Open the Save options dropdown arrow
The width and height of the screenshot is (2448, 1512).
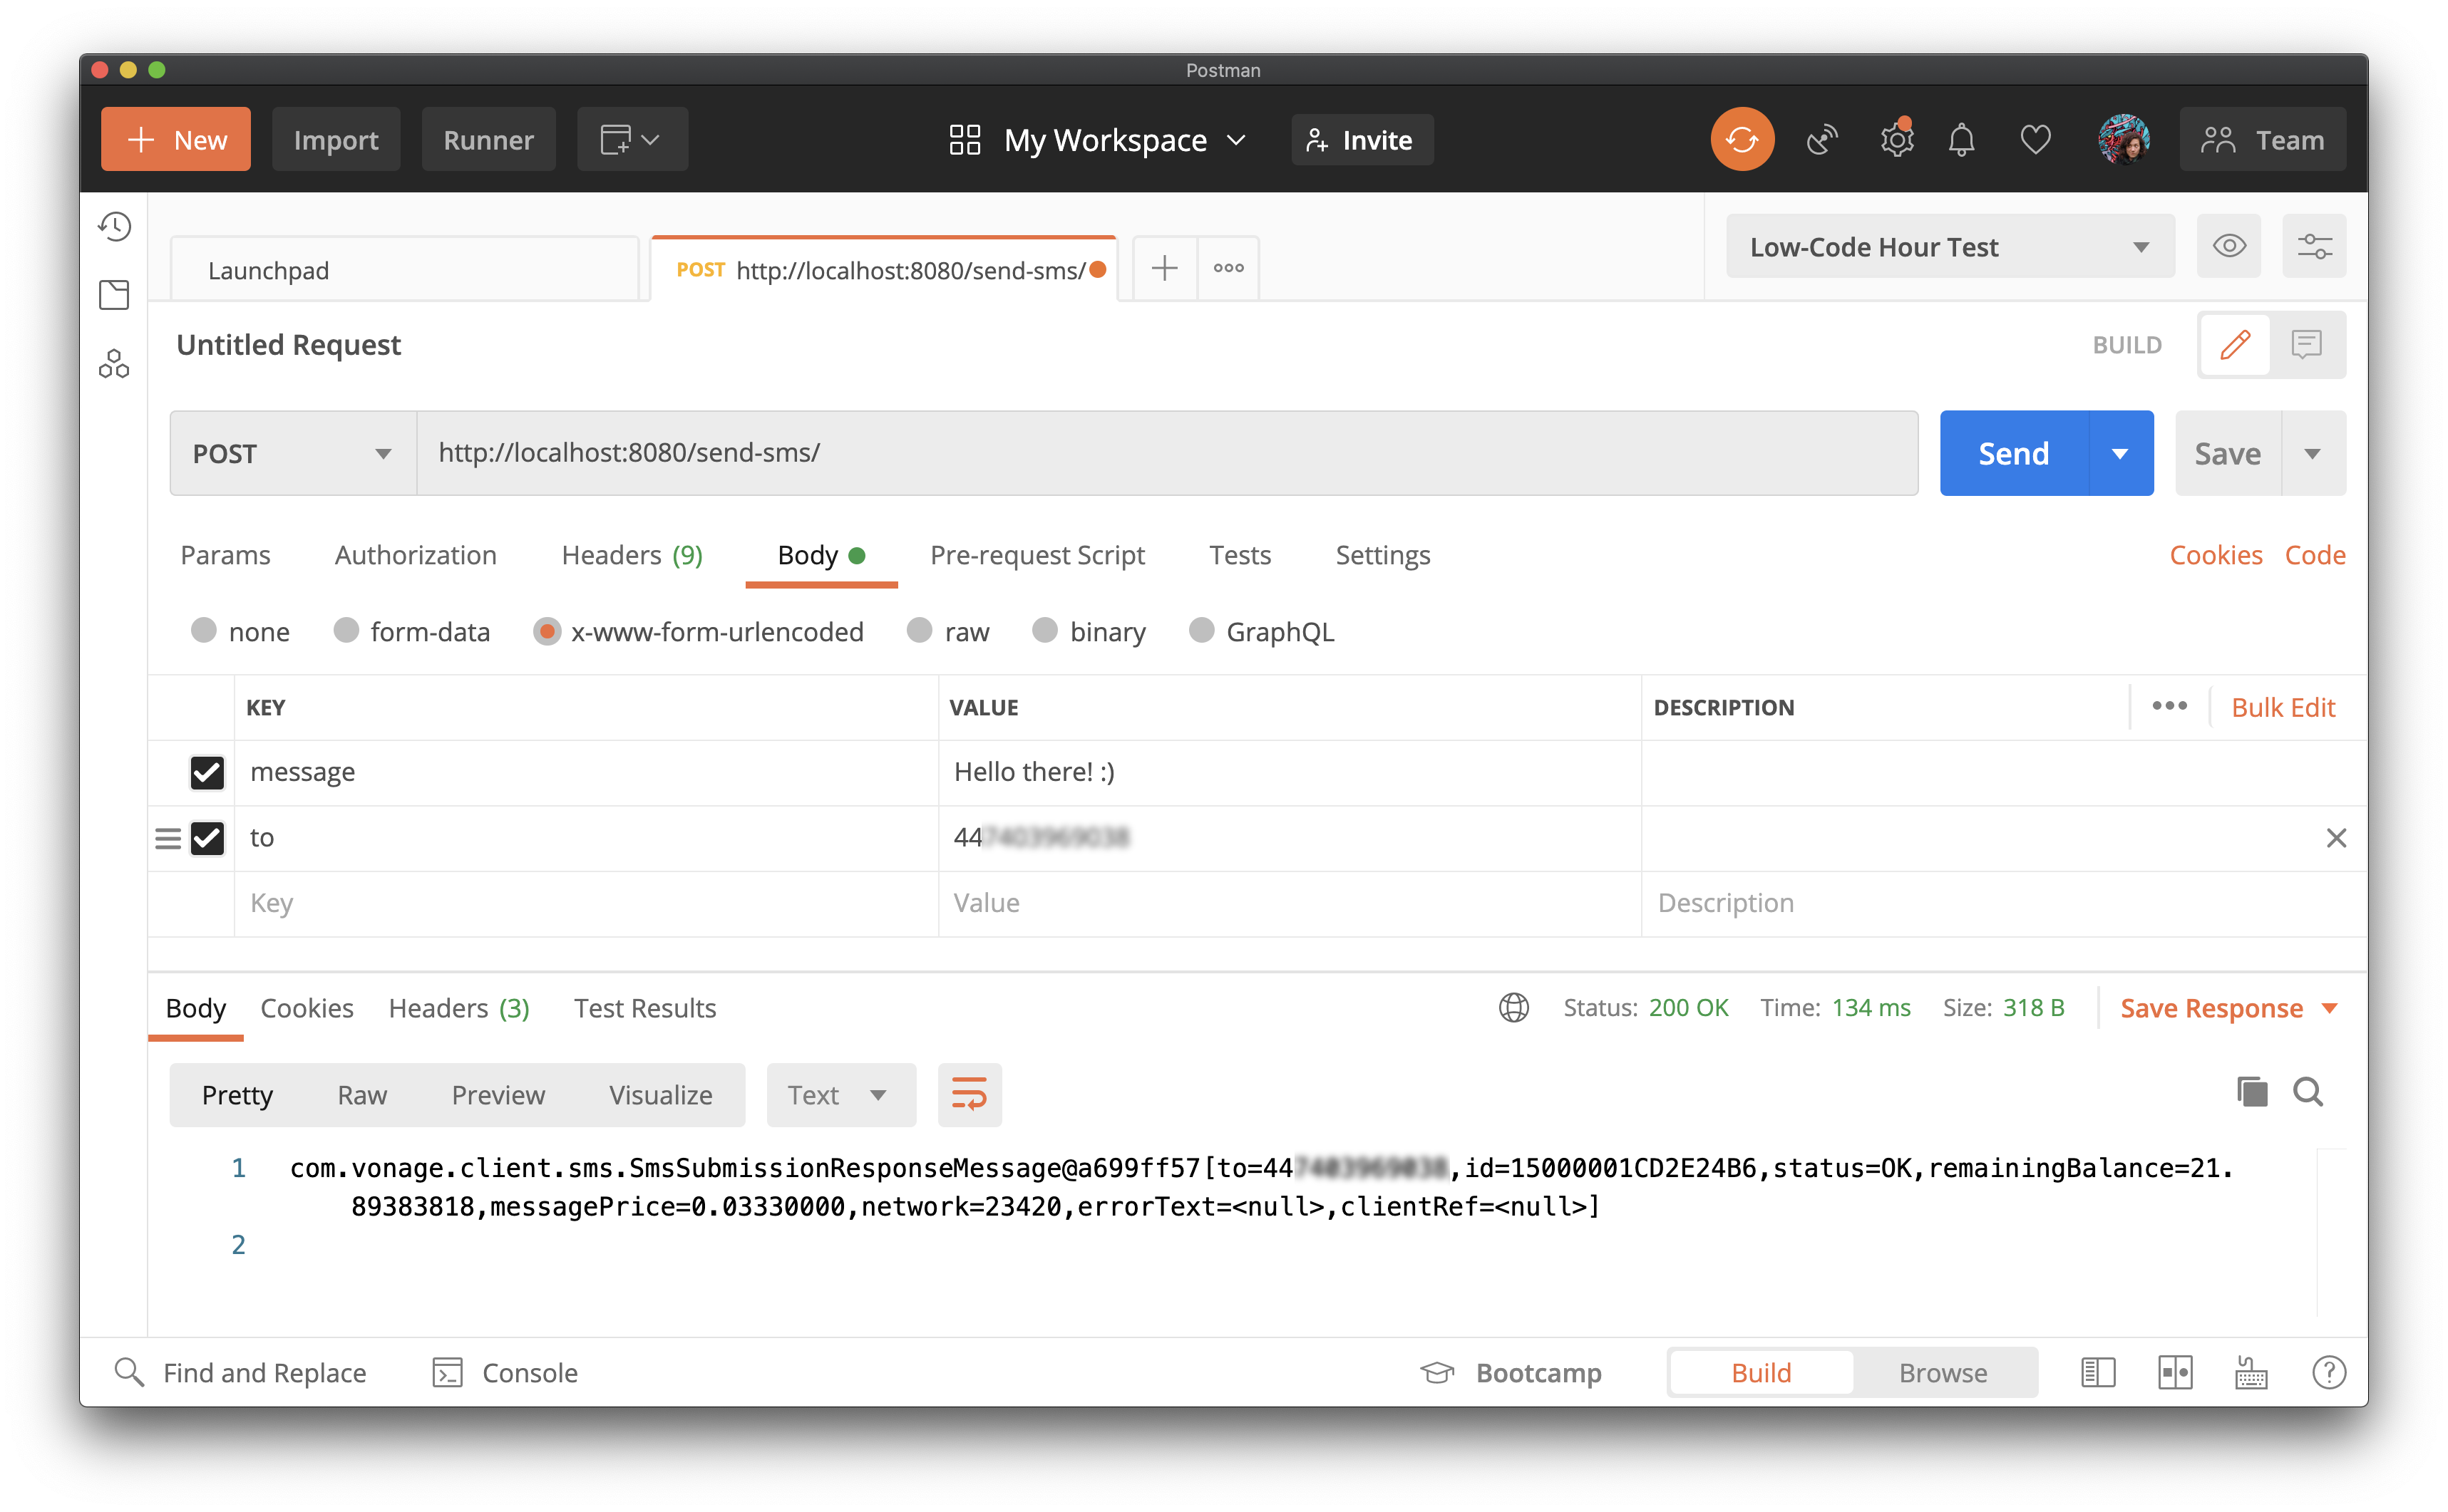[2312, 454]
